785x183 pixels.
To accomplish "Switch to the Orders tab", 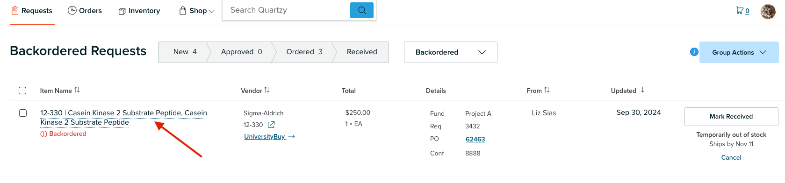I will pyautogui.click(x=85, y=11).
